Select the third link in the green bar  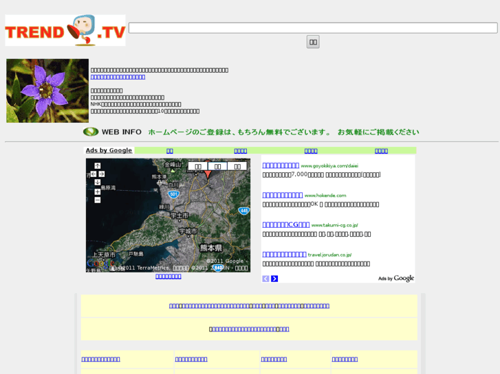(x=311, y=151)
